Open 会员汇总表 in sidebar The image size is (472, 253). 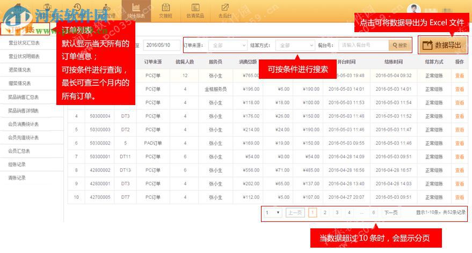[x=19, y=151]
